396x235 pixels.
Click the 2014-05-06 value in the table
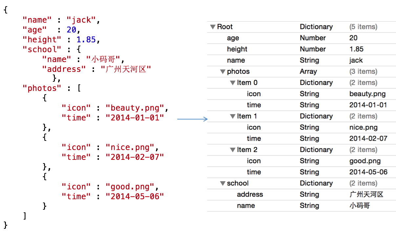click(368, 172)
